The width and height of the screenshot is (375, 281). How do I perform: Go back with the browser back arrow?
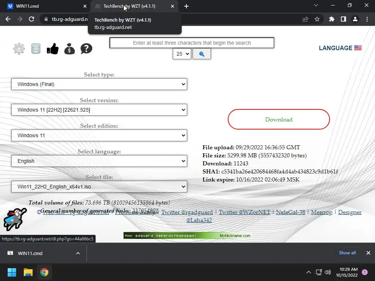(8, 19)
